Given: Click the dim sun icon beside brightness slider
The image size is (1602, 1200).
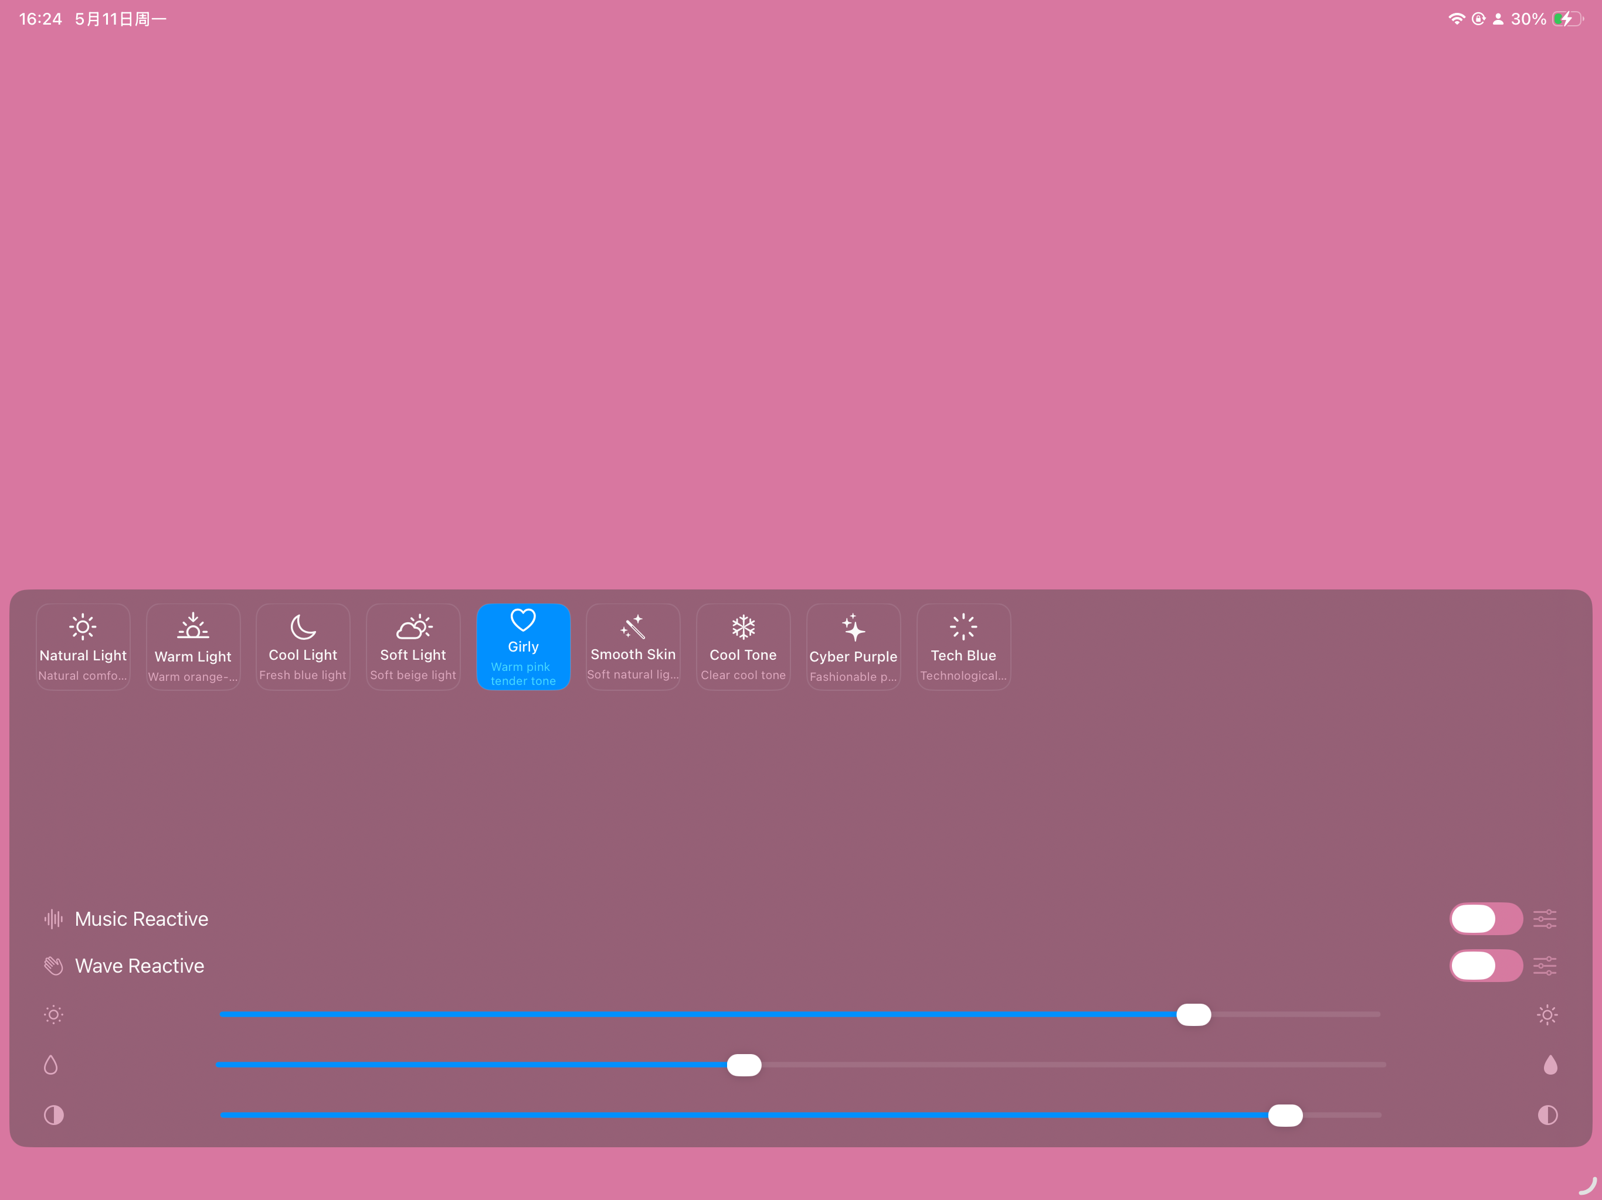Looking at the screenshot, I should [x=53, y=1015].
